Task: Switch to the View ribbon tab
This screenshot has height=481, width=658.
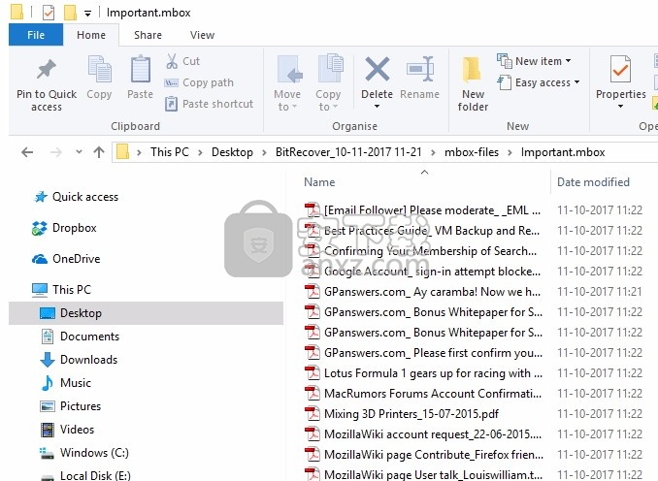Action: point(202,35)
